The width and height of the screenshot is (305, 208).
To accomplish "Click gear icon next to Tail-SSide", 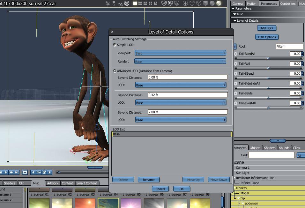I will coord(235,93).
